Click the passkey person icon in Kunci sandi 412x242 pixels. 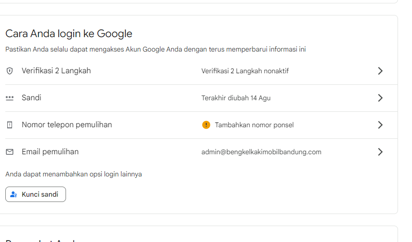(13, 194)
